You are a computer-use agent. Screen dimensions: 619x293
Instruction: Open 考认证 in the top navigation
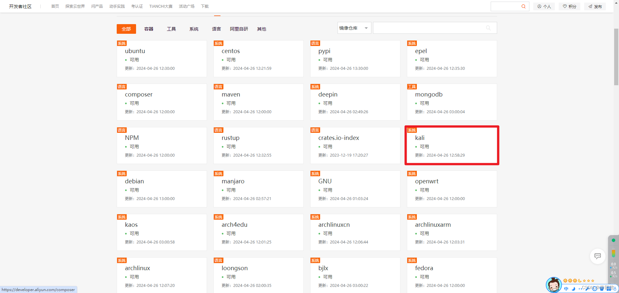click(x=137, y=6)
